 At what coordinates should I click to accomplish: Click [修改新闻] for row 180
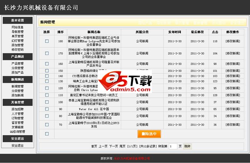coord(233,41)
